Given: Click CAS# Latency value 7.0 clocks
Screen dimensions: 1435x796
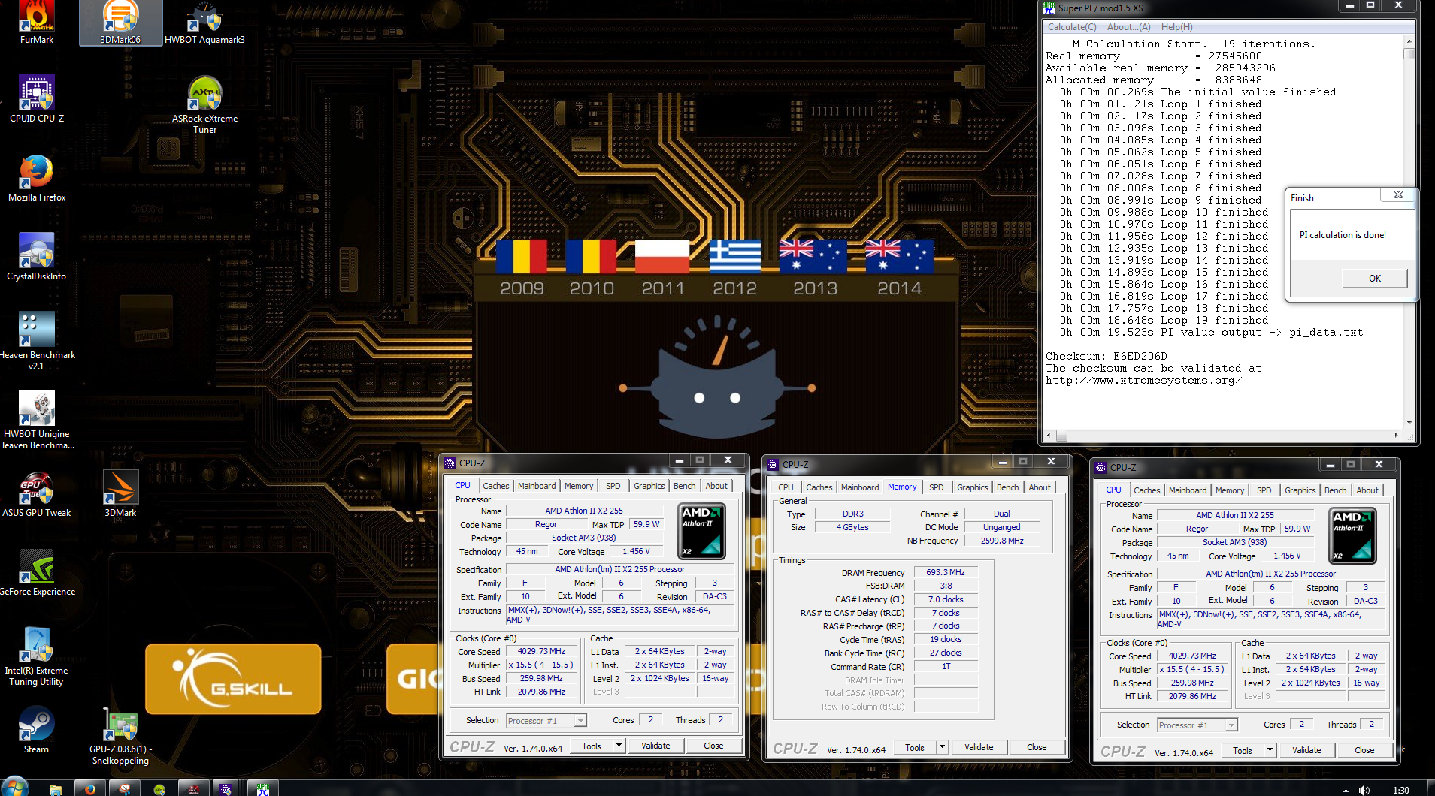Looking at the screenshot, I should point(946,599).
